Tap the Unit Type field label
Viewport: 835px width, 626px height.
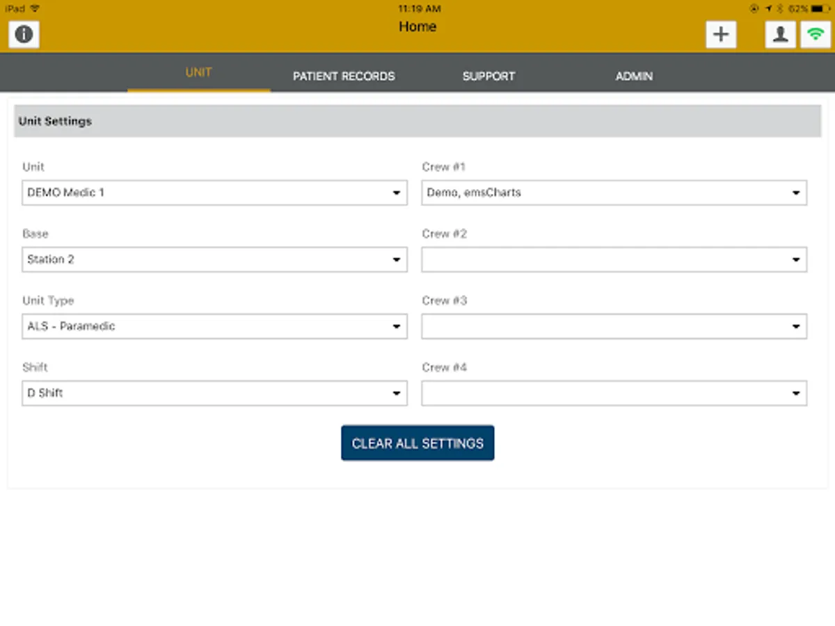coord(48,301)
